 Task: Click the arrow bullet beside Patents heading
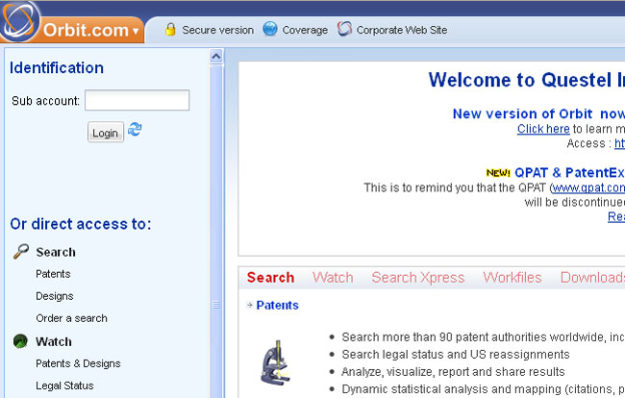pyautogui.click(x=250, y=305)
